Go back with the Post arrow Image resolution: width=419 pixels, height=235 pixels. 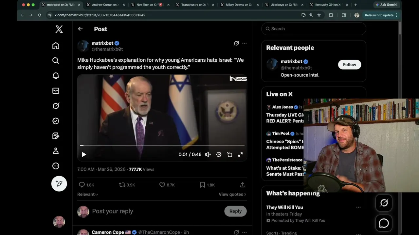(80, 29)
